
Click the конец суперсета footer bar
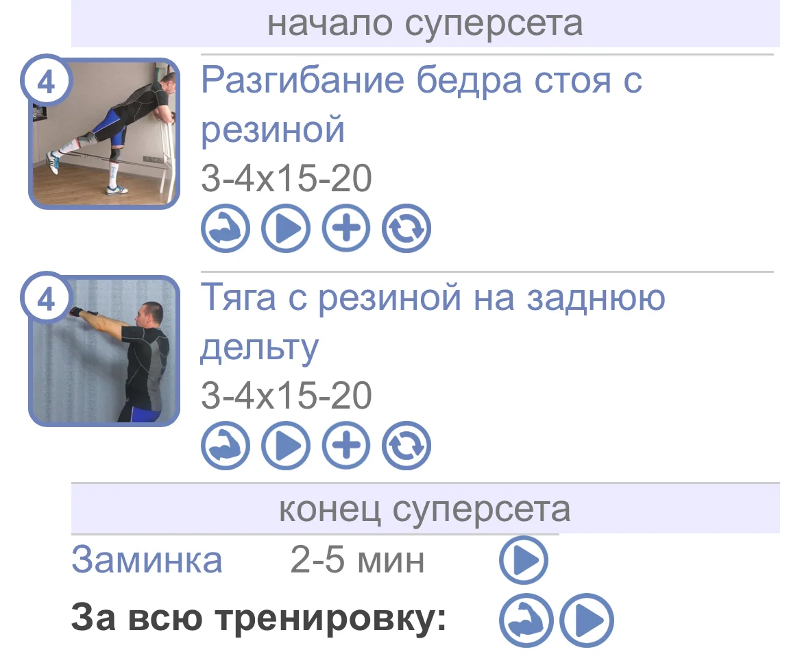(426, 509)
